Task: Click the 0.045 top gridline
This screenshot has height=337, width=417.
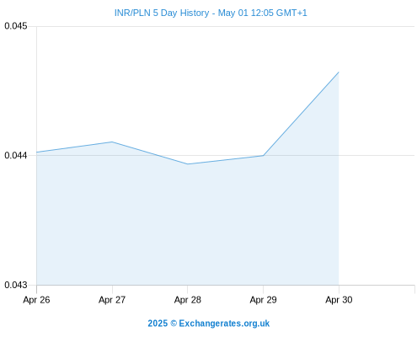Action: coord(226,27)
